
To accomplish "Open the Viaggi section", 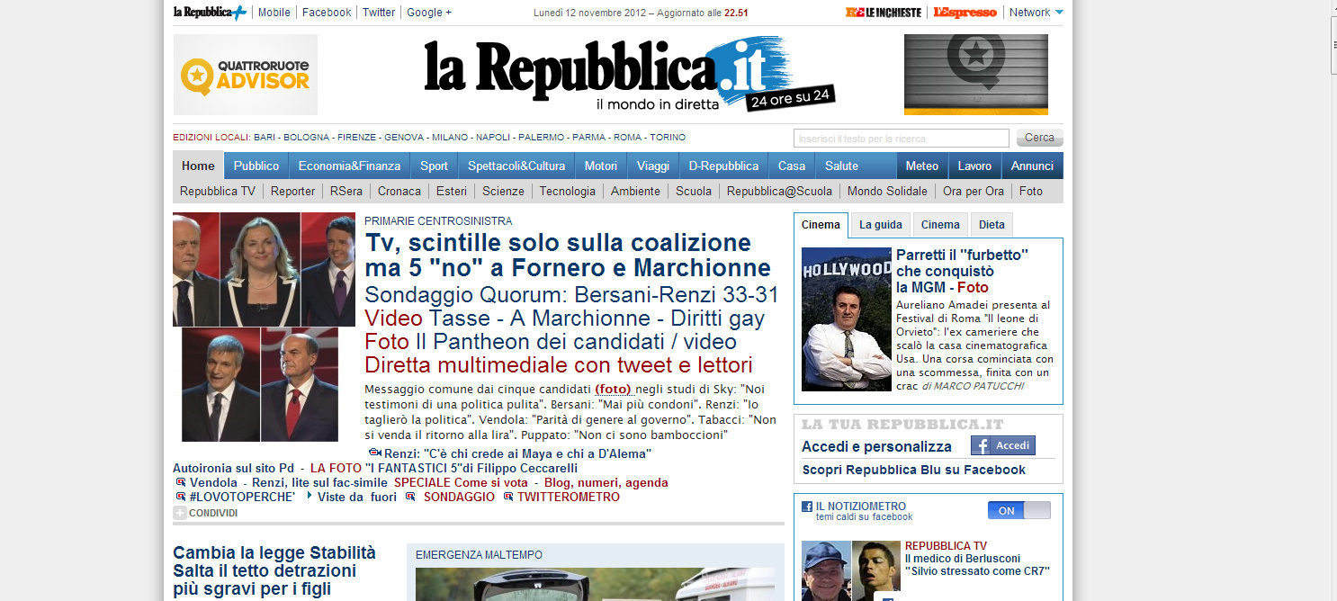I will tap(653, 166).
